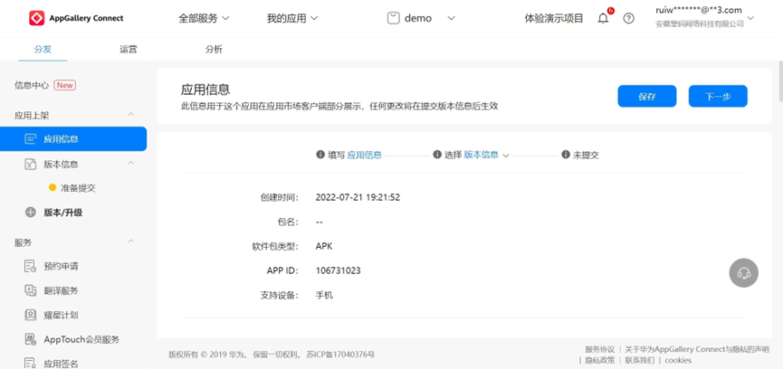The width and height of the screenshot is (783, 369).
Task: Click the yellow 准备提交 status dot
Action: (x=53, y=187)
